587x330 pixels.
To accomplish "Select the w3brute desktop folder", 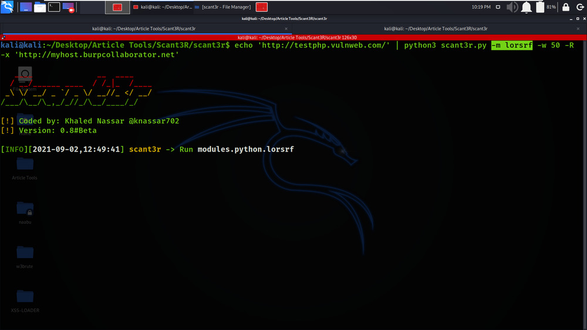I will pos(25,257).
